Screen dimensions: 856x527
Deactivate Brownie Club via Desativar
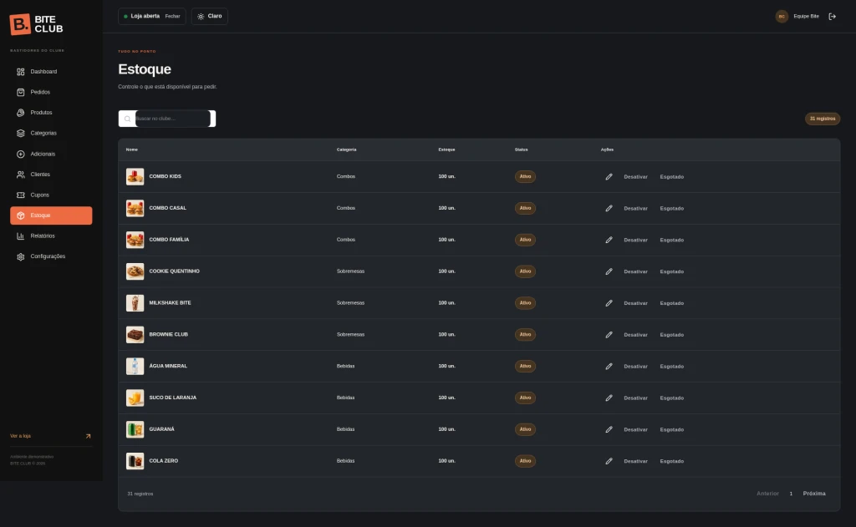(x=635, y=335)
